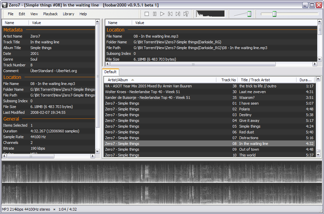The width and height of the screenshot is (324, 214).
Task: Open the Library menu
Action: pyautogui.click(x=68, y=14)
